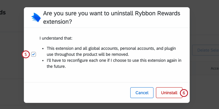This screenshot has width=219, height=109.
Task: Toggle the 'I understand' acknowledgment checkbox
Action: click(x=33, y=54)
